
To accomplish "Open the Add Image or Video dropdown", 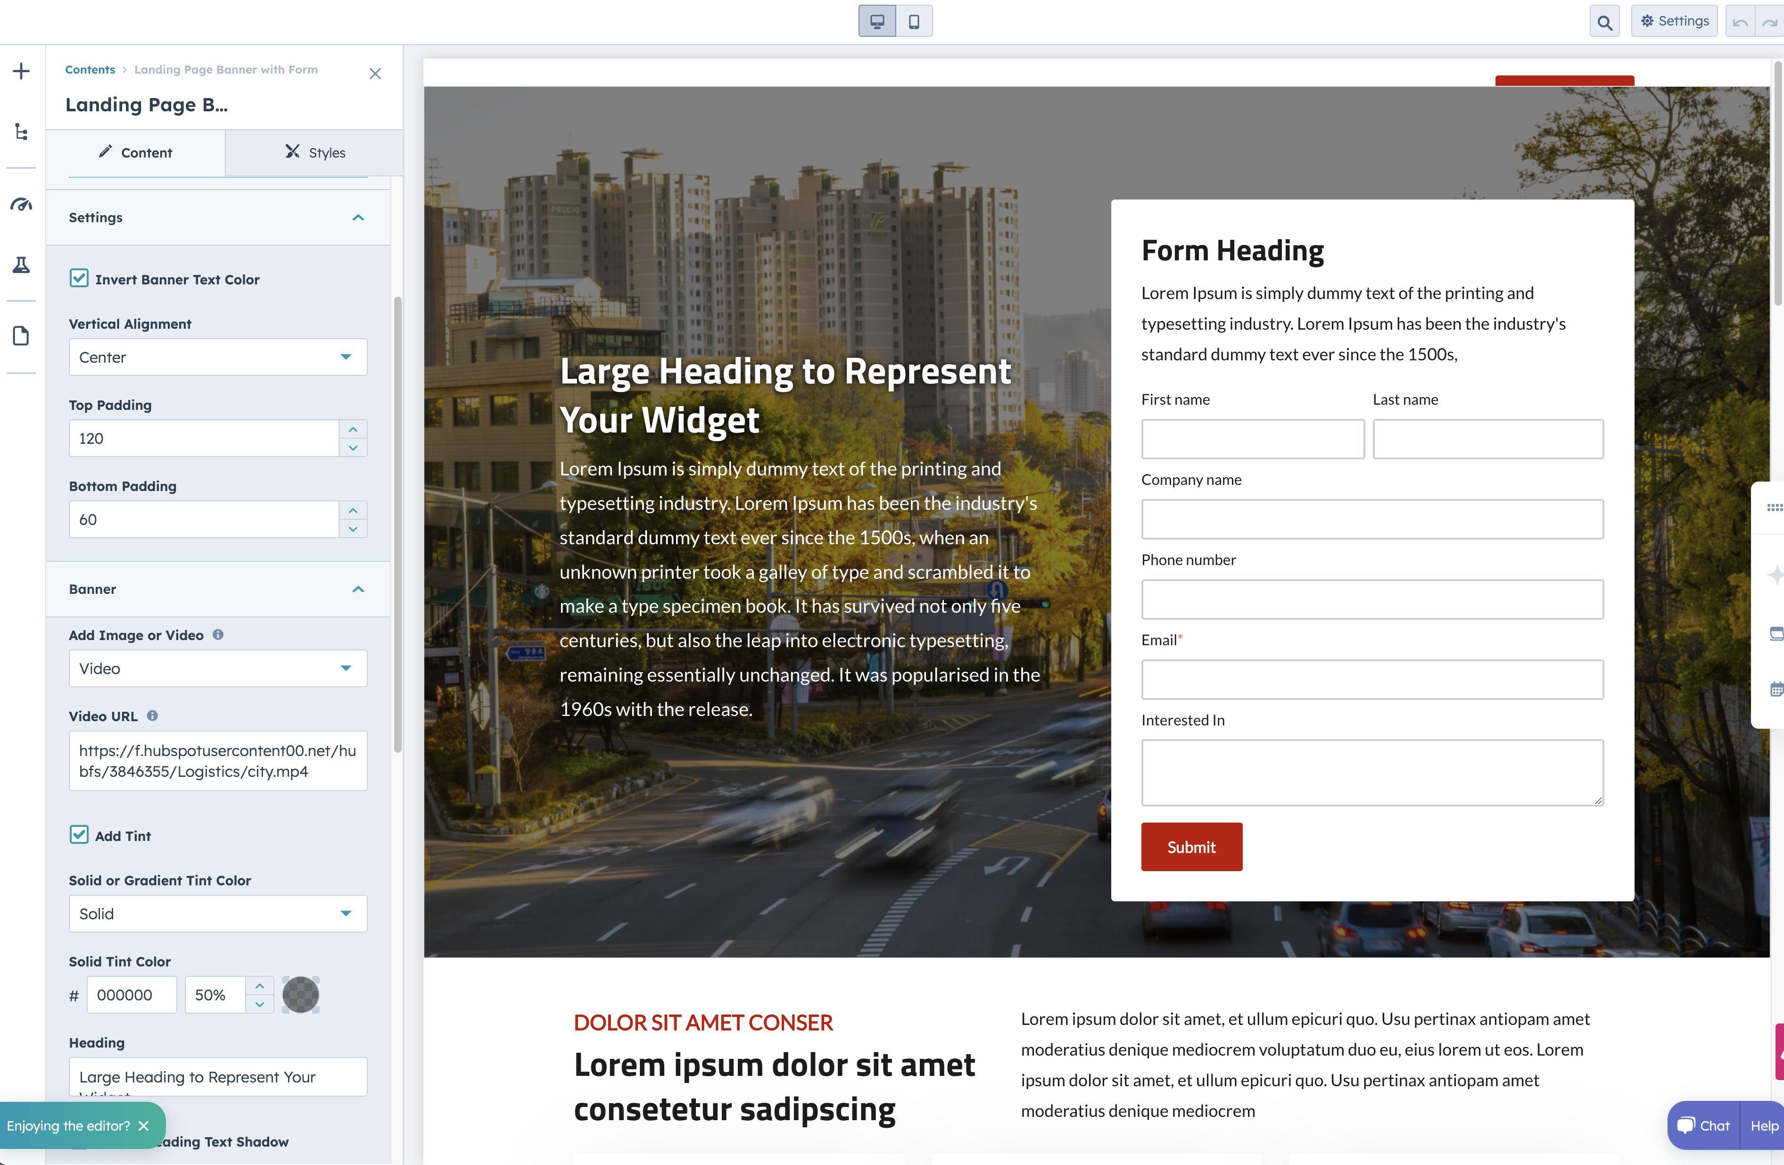I will (x=218, y=668).
